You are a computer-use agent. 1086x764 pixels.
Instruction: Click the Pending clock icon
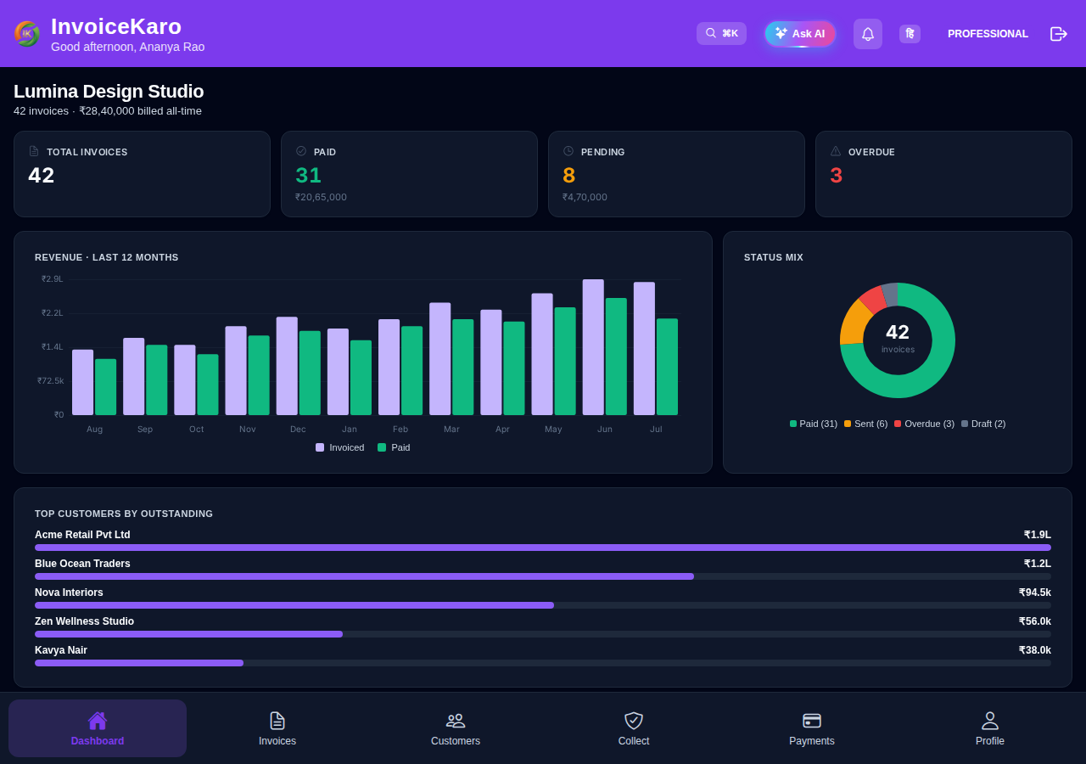568,151
